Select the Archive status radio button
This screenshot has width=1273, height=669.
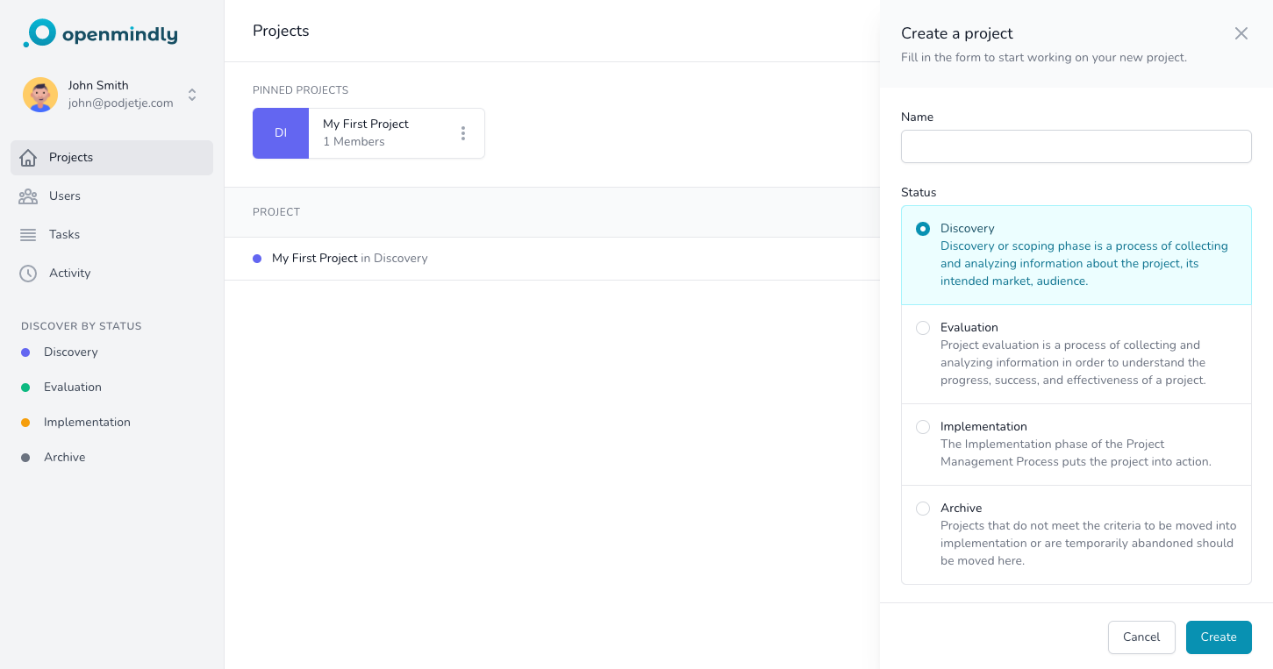[923, 509]
